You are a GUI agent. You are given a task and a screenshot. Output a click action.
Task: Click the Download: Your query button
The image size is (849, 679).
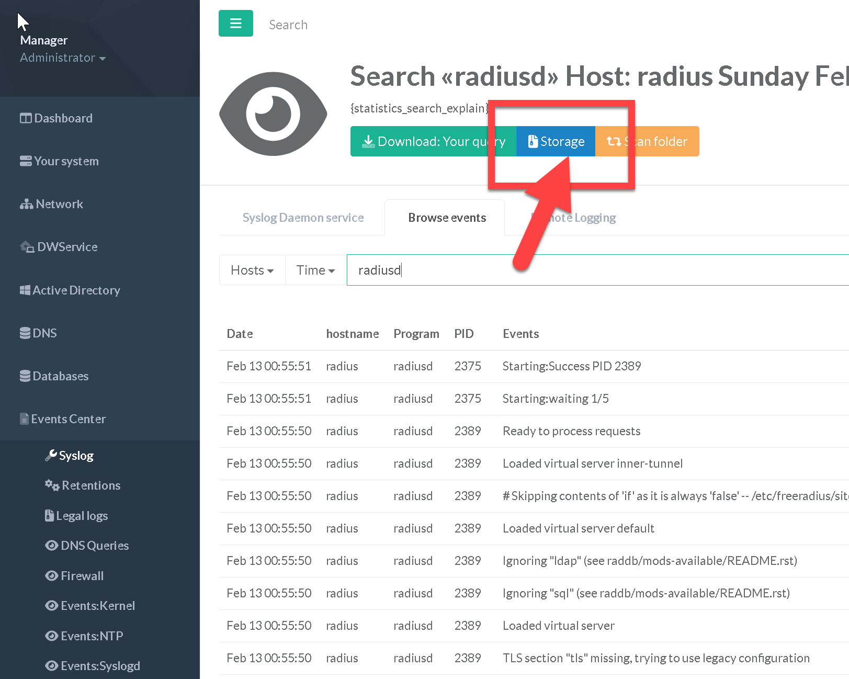(x=429, y=141)
